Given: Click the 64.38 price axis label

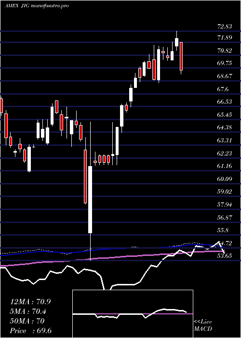Looking at the screenshot, I should [x=225, y=127].
